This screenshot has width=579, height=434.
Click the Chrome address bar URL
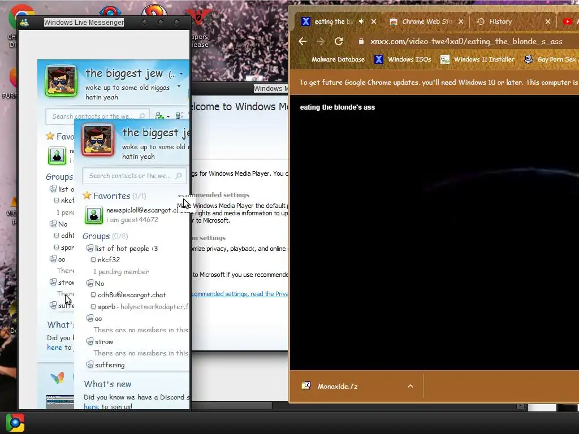[466, 41]
